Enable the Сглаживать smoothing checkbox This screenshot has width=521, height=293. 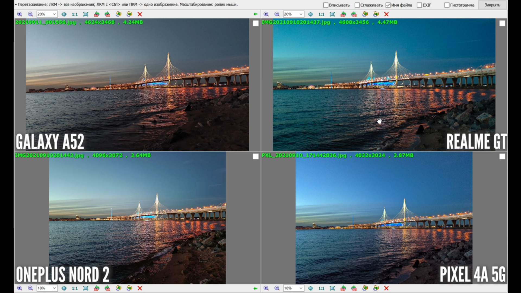click(357, 5)
